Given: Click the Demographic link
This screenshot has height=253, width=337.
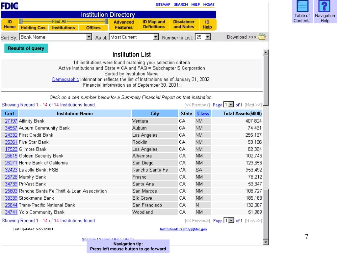Looking at the screenshot, I should pos(65,79).
